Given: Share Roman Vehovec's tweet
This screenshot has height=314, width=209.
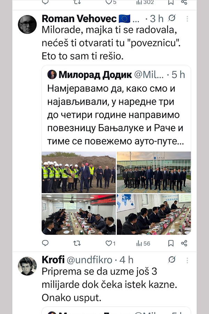Looking at the screenshot, I should coord(184,243).
